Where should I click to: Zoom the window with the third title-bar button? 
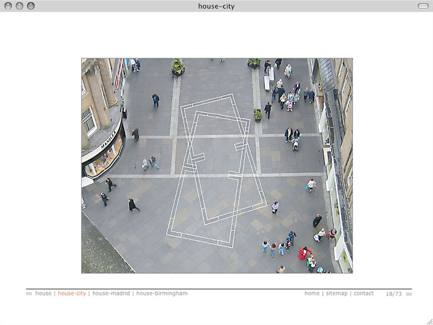pyautogui.click(x=31, y=6)
